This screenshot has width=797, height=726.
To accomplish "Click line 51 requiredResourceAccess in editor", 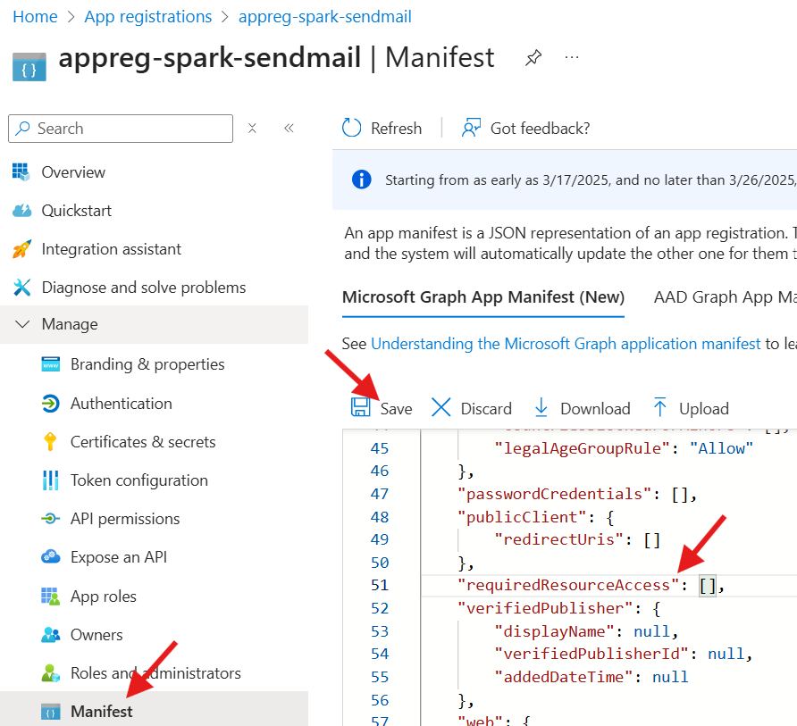I will (x=564, y=585).
